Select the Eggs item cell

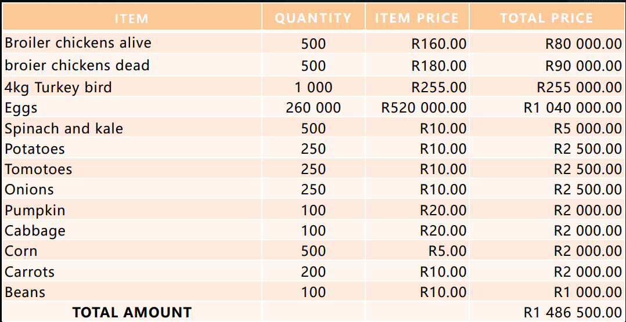point(21,108)
